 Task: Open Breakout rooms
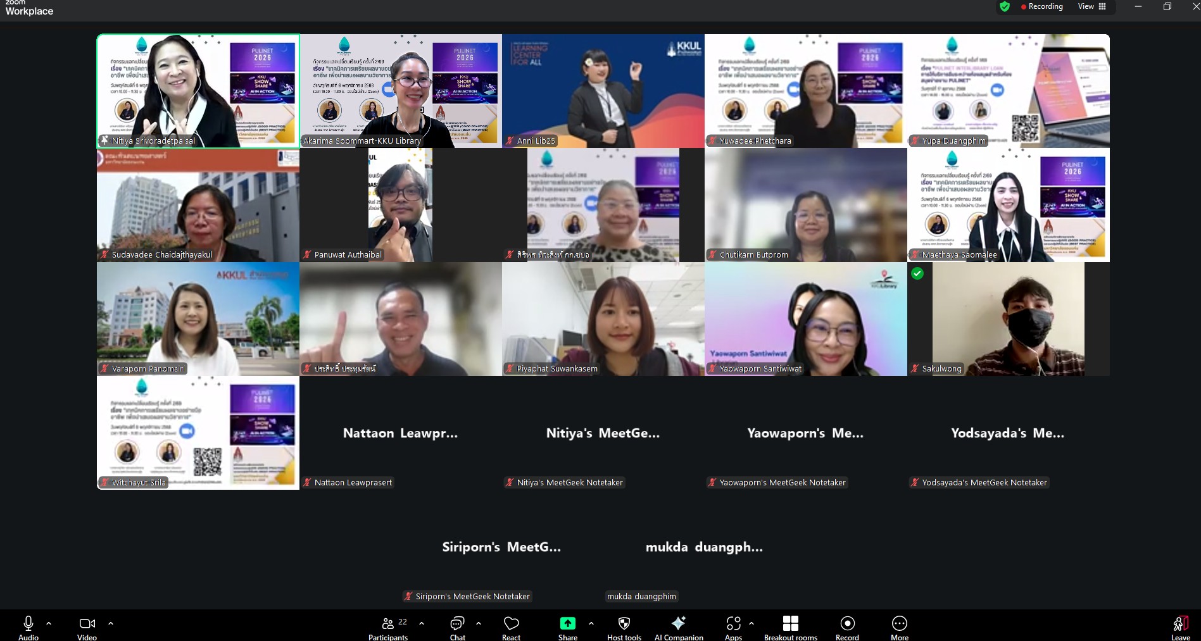[790, 626]
